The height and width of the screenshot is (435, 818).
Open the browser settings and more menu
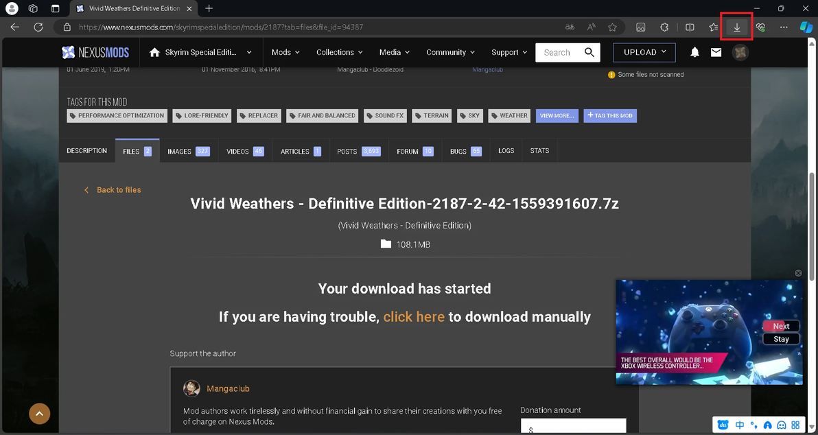tap(784, 27)
